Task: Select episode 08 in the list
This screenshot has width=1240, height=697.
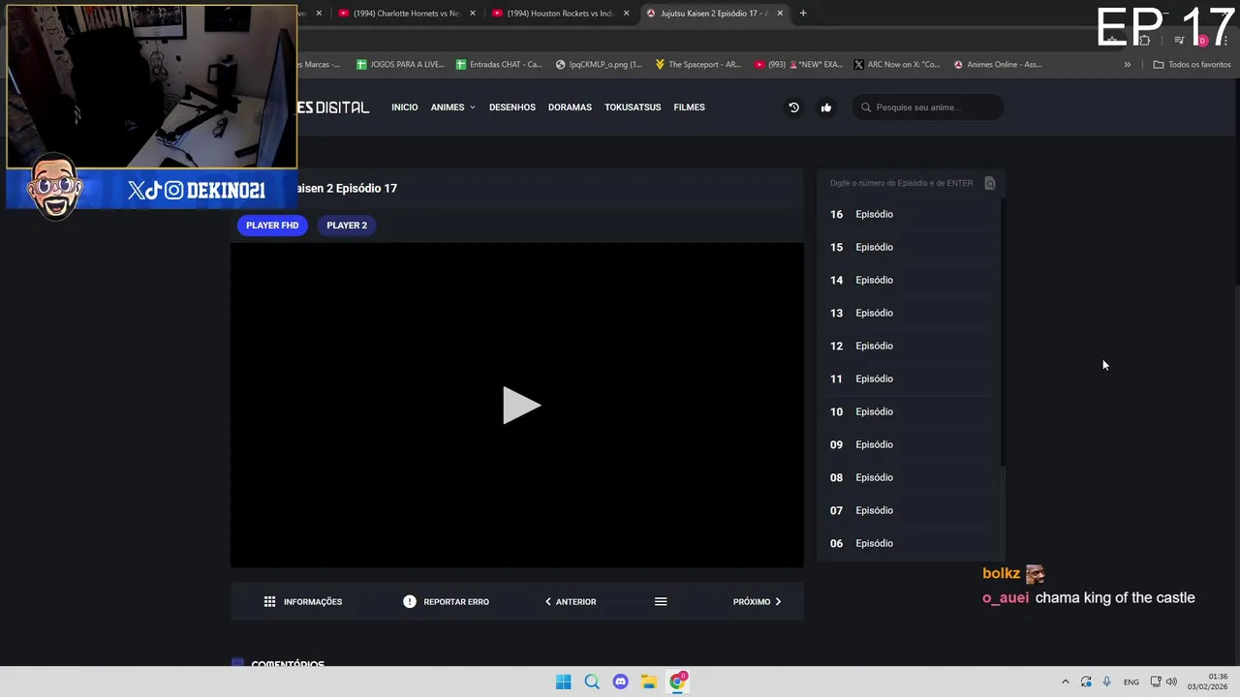Action: coord(908,477)
